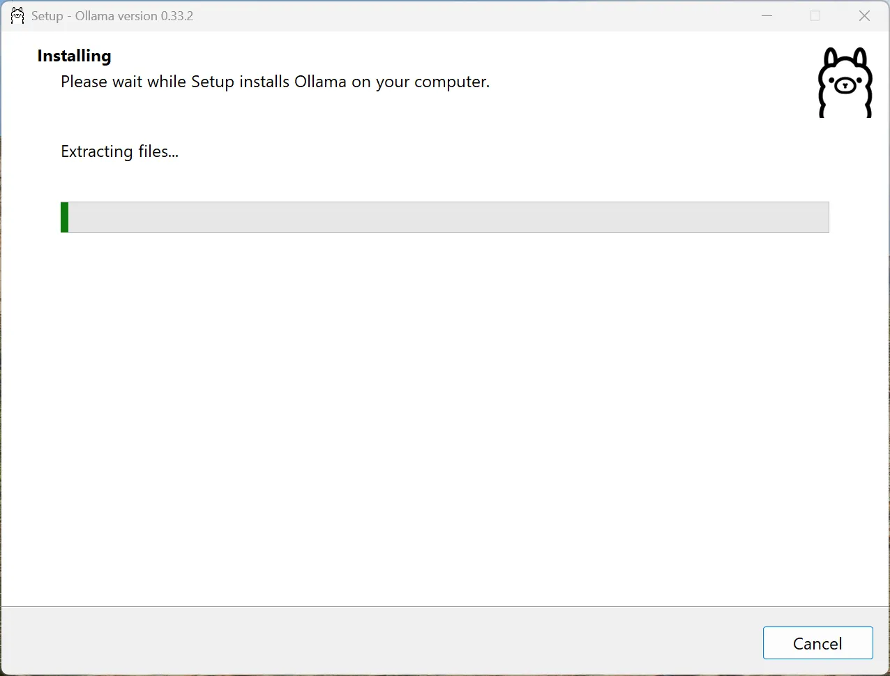
Task: Click the "Extracting files..." status text
Action: [x=120, y=151]
